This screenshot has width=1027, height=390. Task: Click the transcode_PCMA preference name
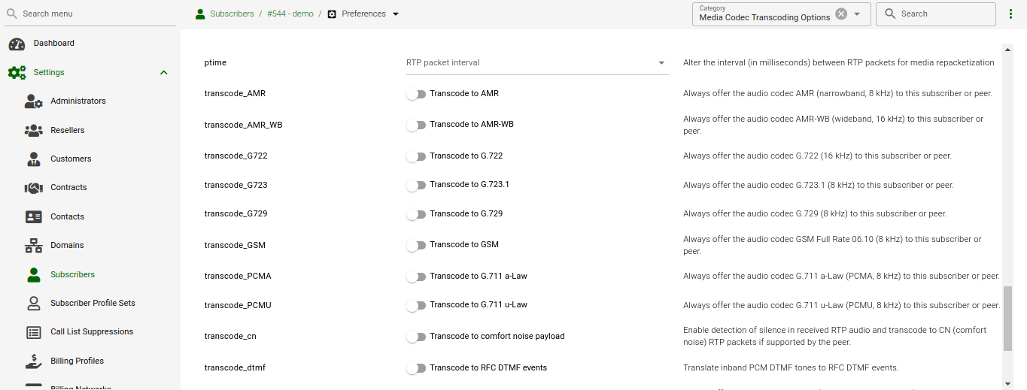click(x=238, y=277)
